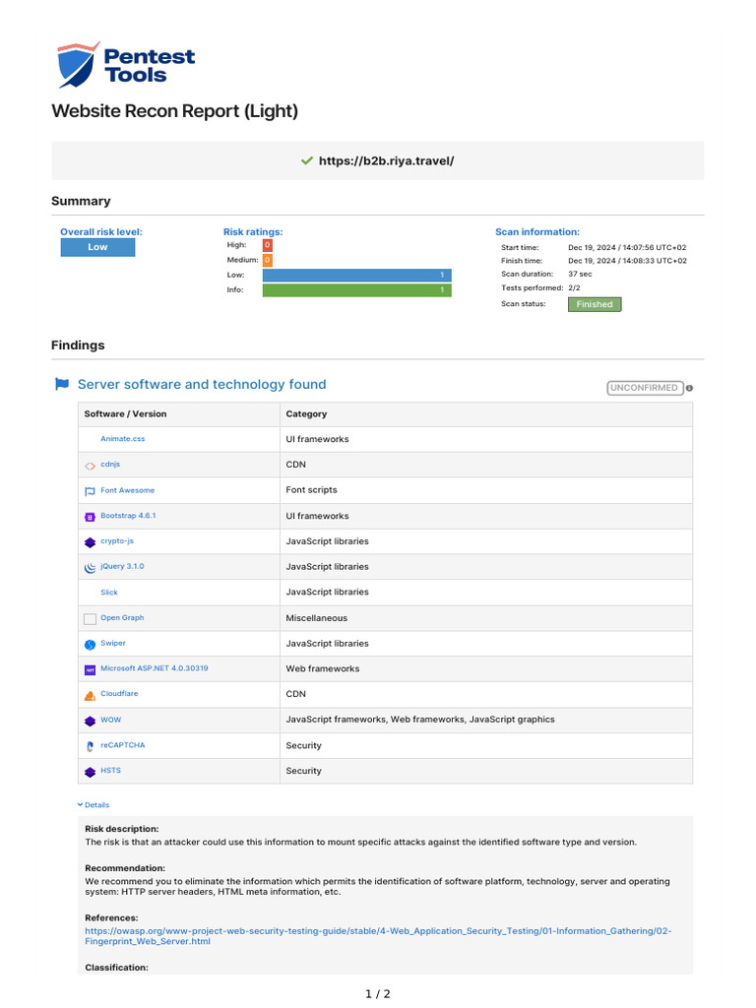Click the Website Recon Report (Light) title

pos(175,111)
